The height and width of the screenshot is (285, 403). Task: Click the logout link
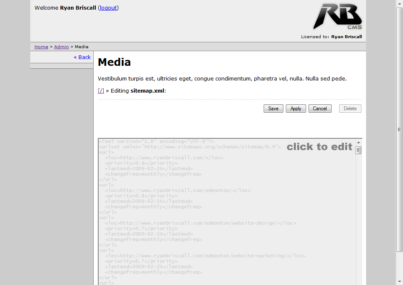click(108, 8)
